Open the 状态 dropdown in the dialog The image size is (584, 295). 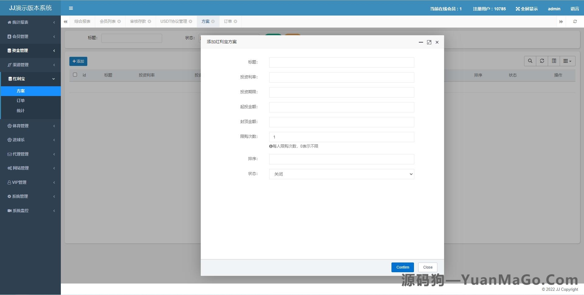[341, 174]
